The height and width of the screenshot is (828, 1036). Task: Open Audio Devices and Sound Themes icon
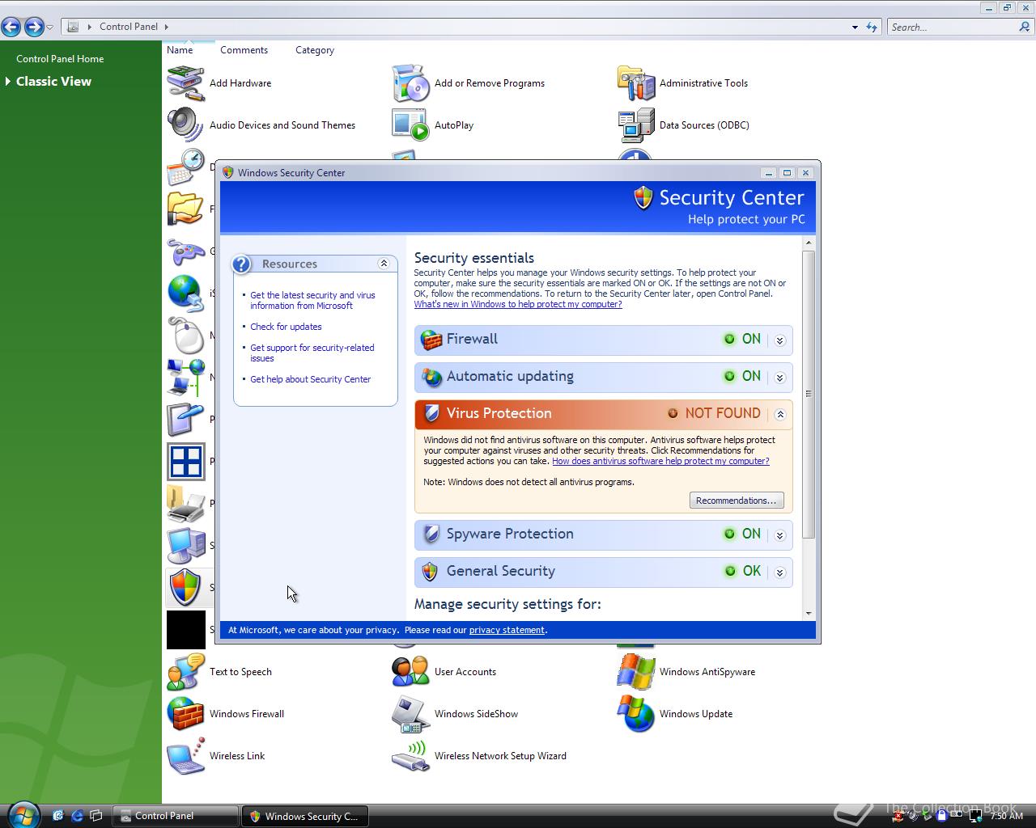tap(185, 125)
